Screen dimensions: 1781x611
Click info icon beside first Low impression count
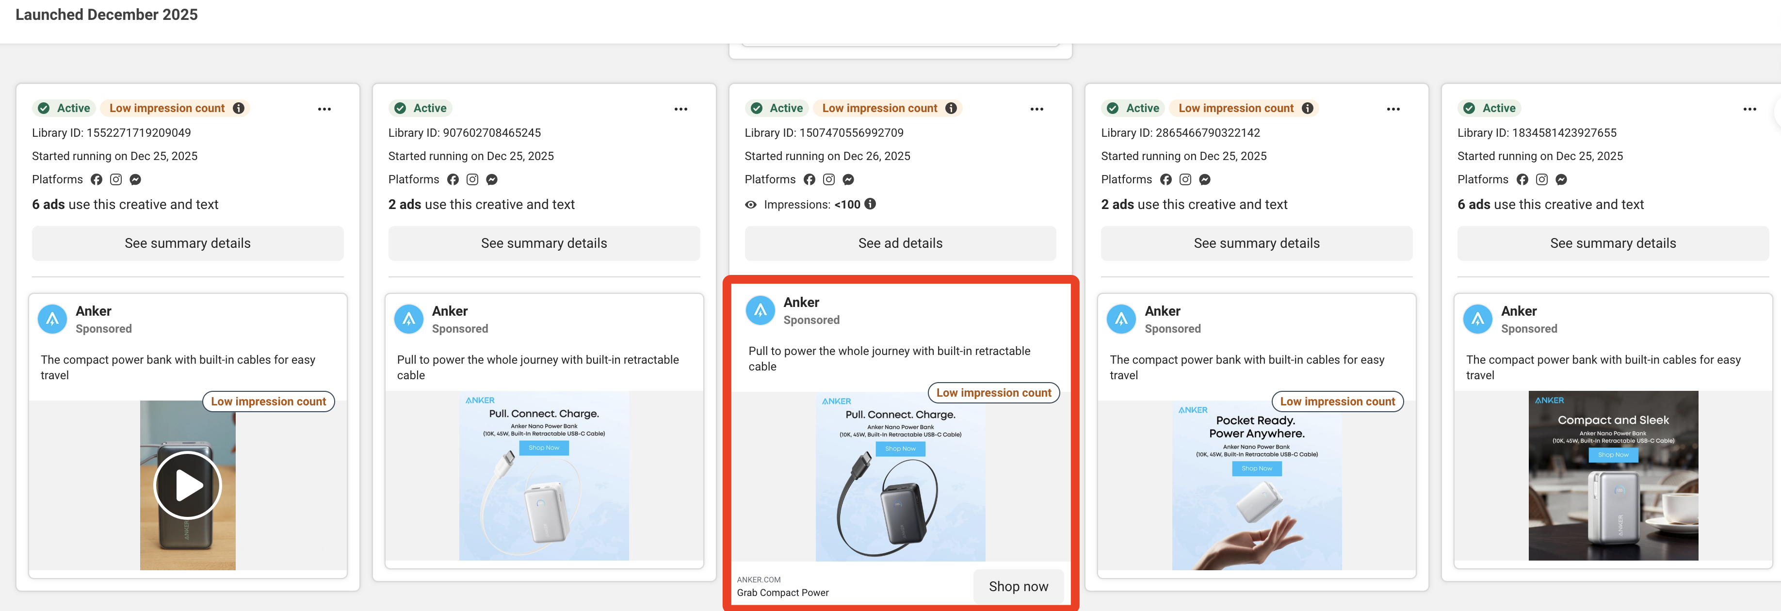tap(239, 109)
